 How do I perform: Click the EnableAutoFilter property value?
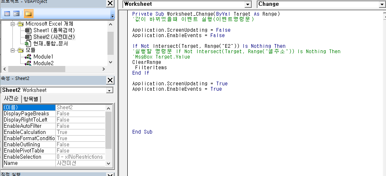point(80,126)
